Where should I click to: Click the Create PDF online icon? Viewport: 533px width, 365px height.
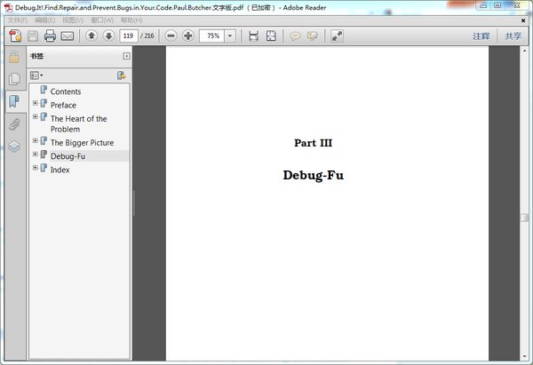coord(15,36)
